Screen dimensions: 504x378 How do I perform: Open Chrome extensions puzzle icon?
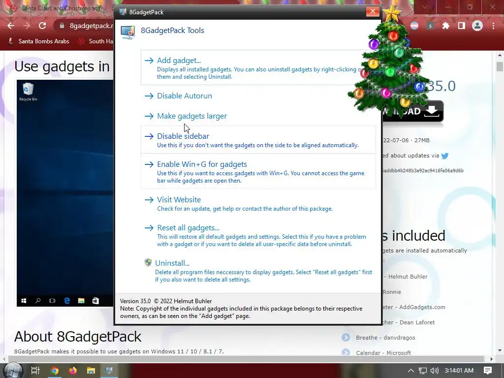446,26
